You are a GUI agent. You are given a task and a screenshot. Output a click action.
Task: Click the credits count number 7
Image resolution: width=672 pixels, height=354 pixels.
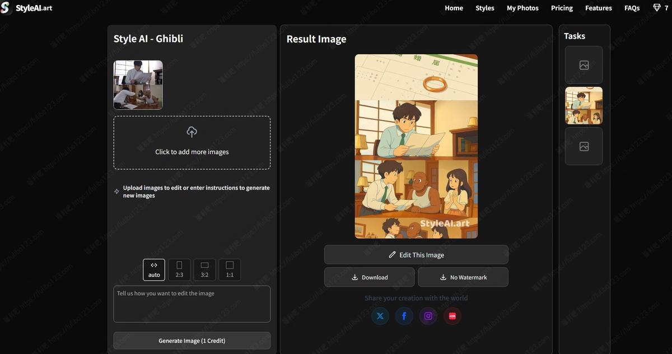pyautogui.click(x=666, y=8)
